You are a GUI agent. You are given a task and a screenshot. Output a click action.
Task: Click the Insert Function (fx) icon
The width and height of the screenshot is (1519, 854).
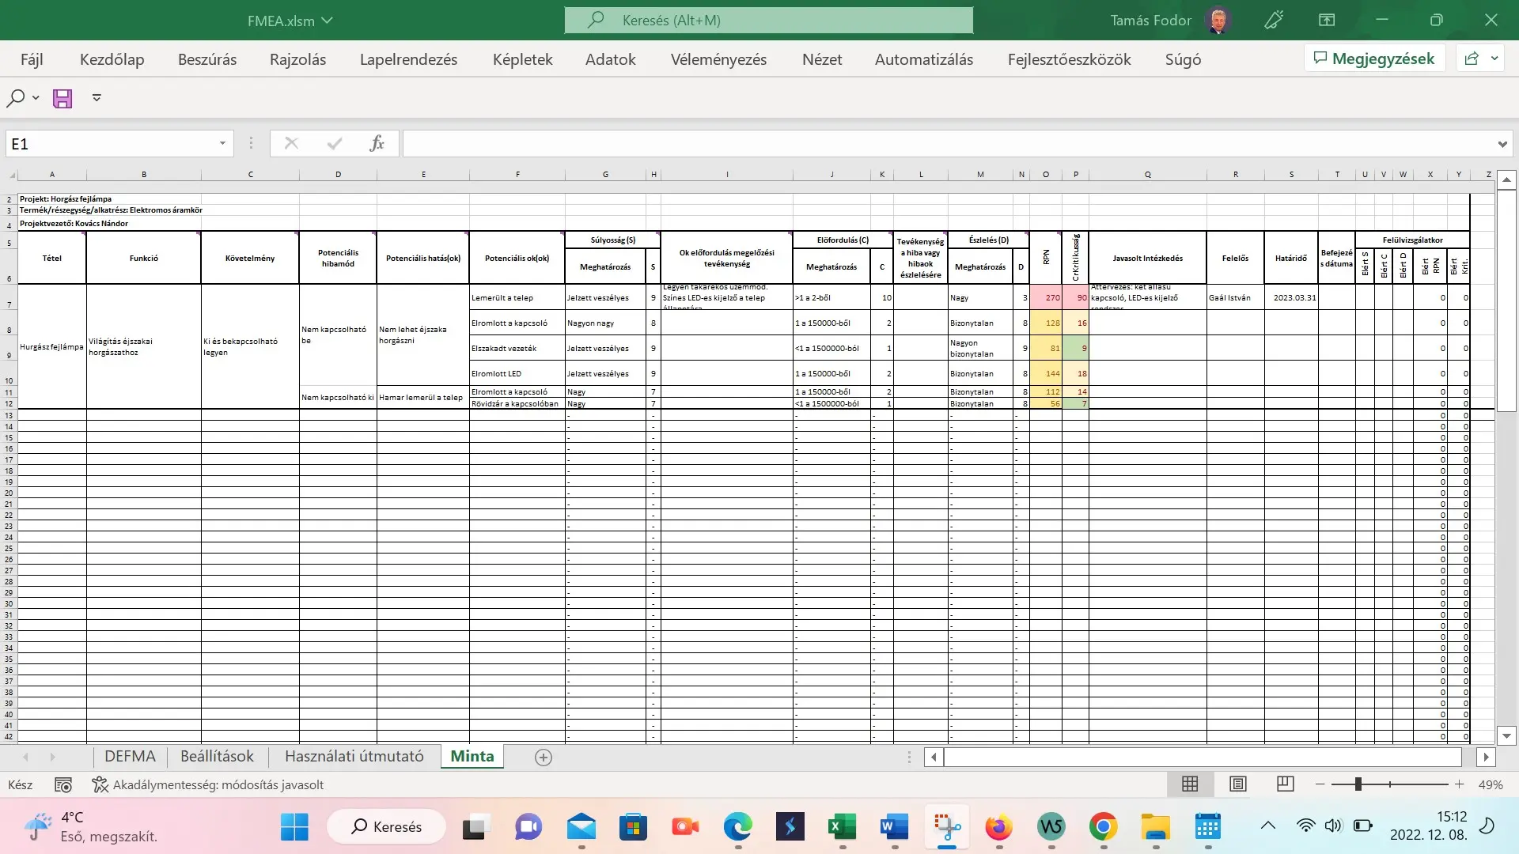coord(377,143)
